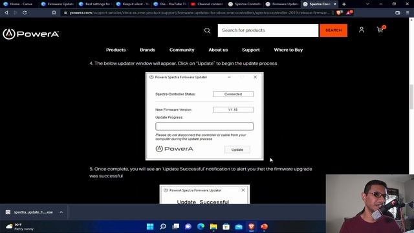Viewport: 414px width, 233px height.
Task: Expand the download item options chevron
Action: (x=61, y=212)
